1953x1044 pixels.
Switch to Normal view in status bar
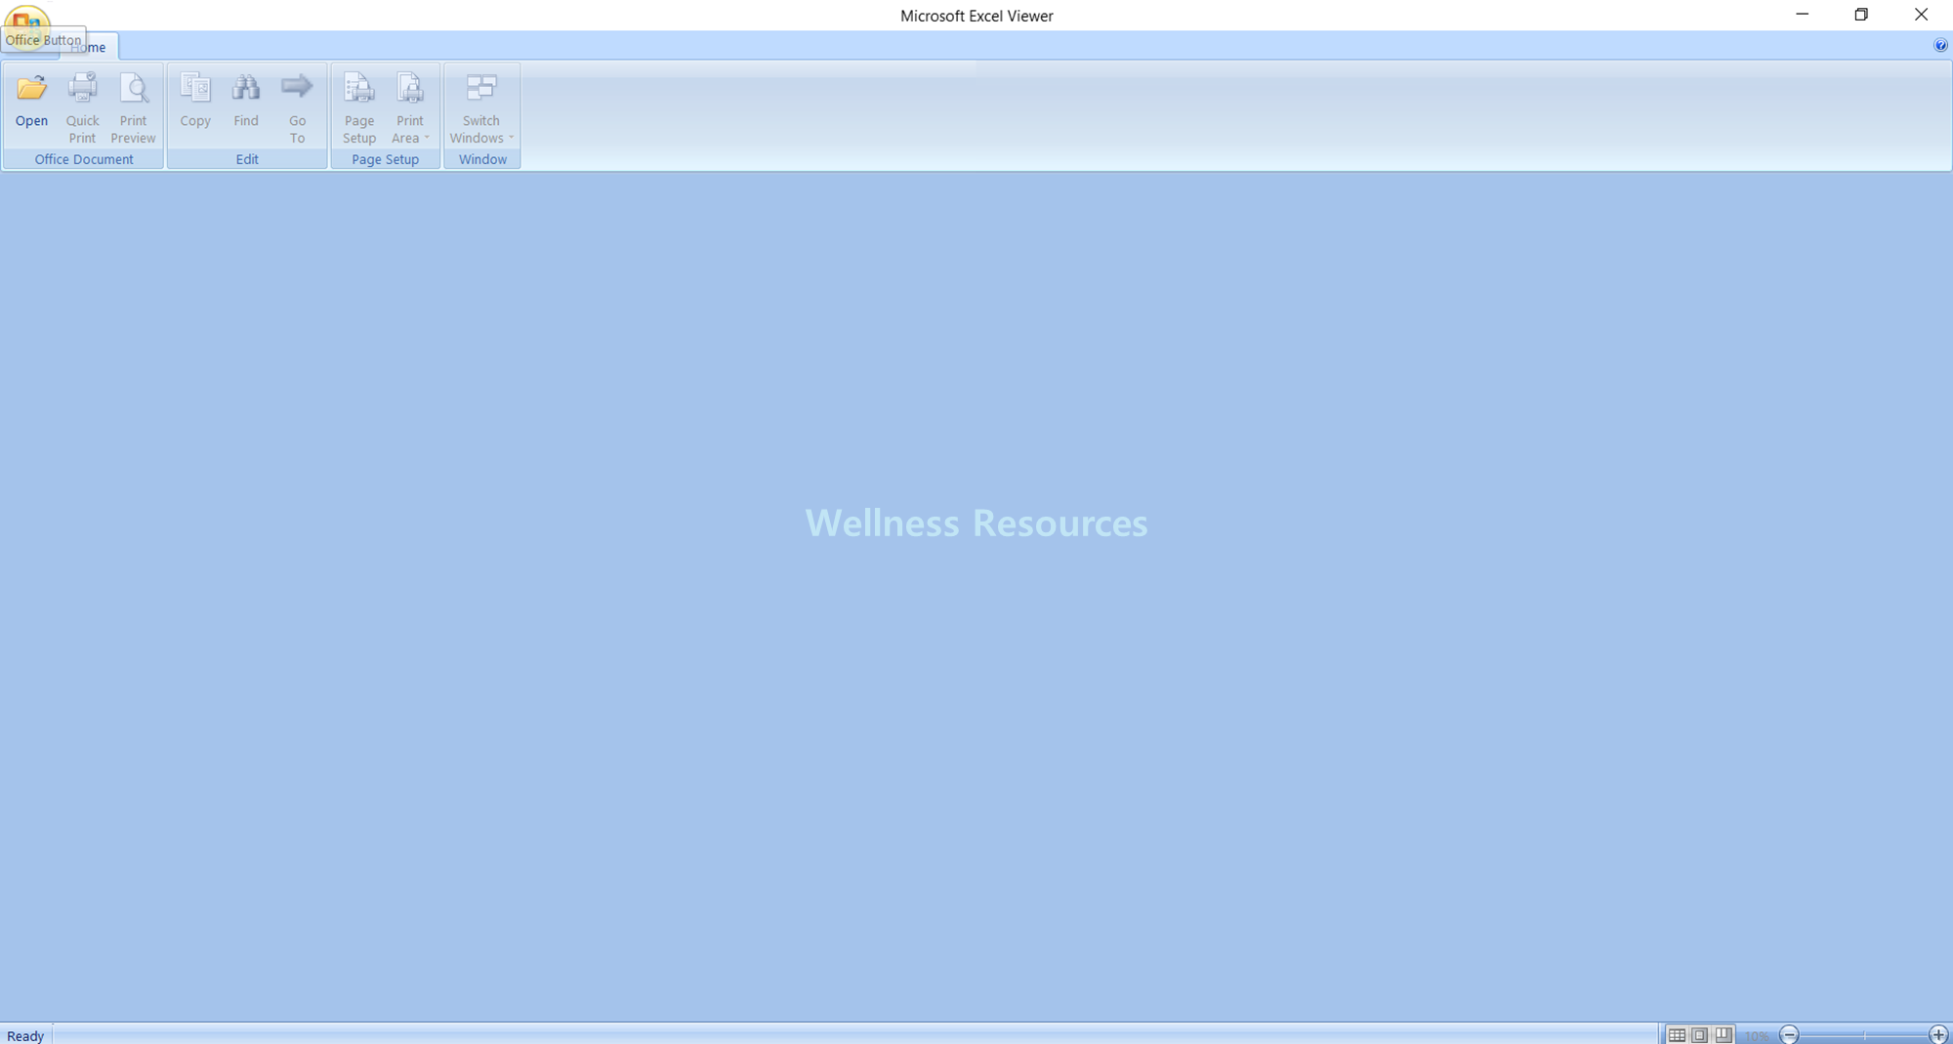1677,1035
